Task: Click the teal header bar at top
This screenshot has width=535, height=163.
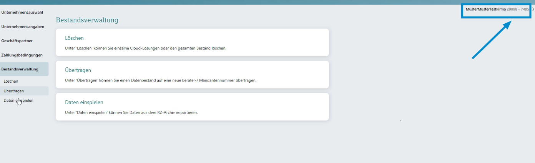Action: pyautogui.click(x=267, y=2)
